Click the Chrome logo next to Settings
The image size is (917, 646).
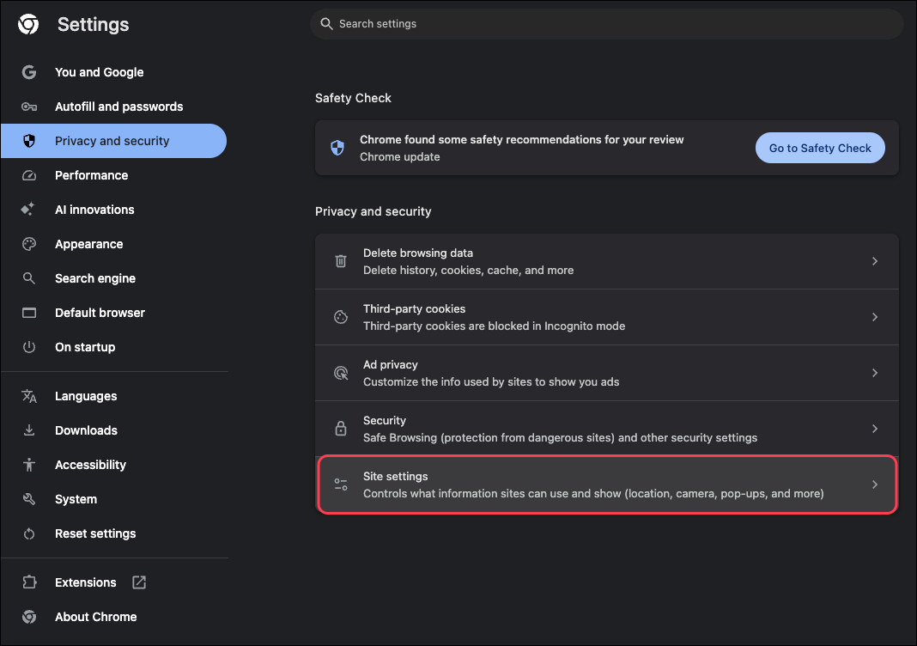pyautogui.click(x=28, y=25)
